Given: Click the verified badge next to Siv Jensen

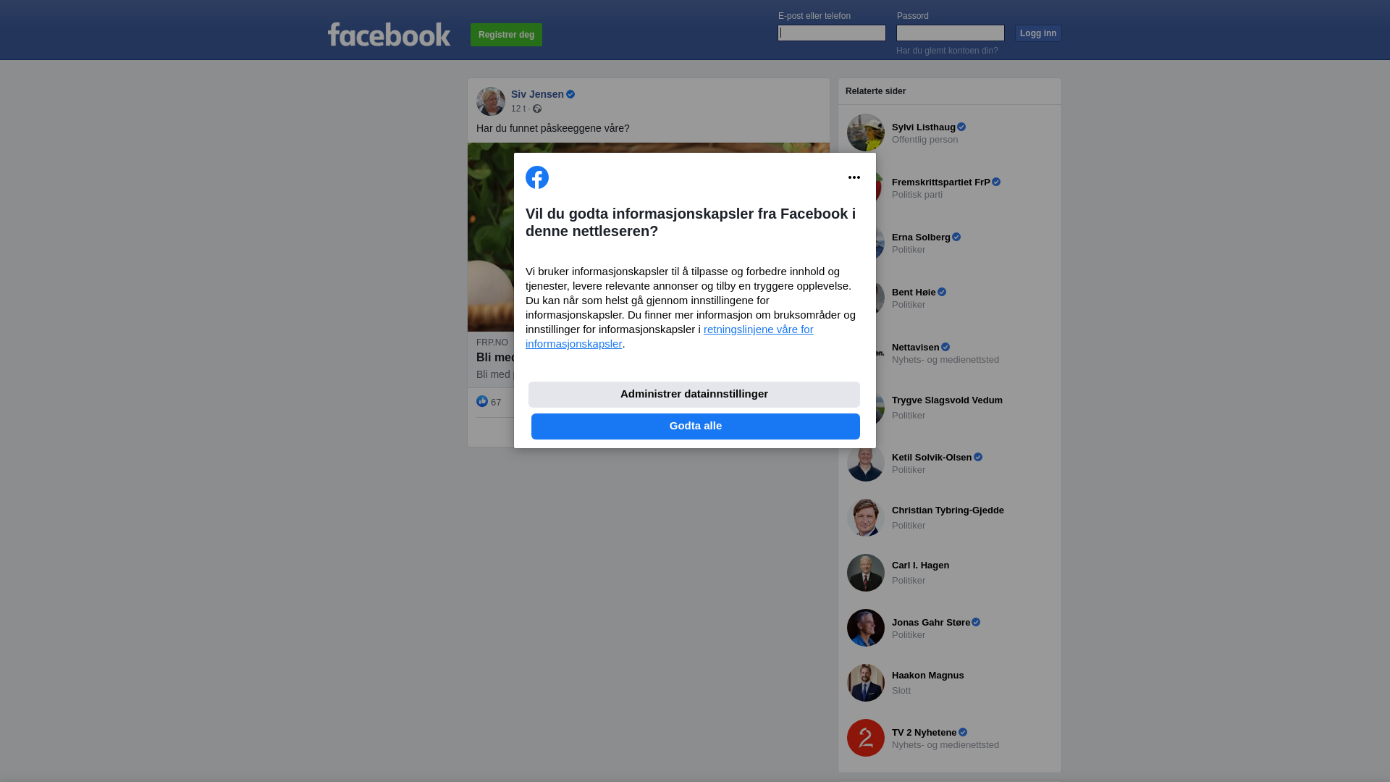Looking at the screenshot, I should 570,94.
